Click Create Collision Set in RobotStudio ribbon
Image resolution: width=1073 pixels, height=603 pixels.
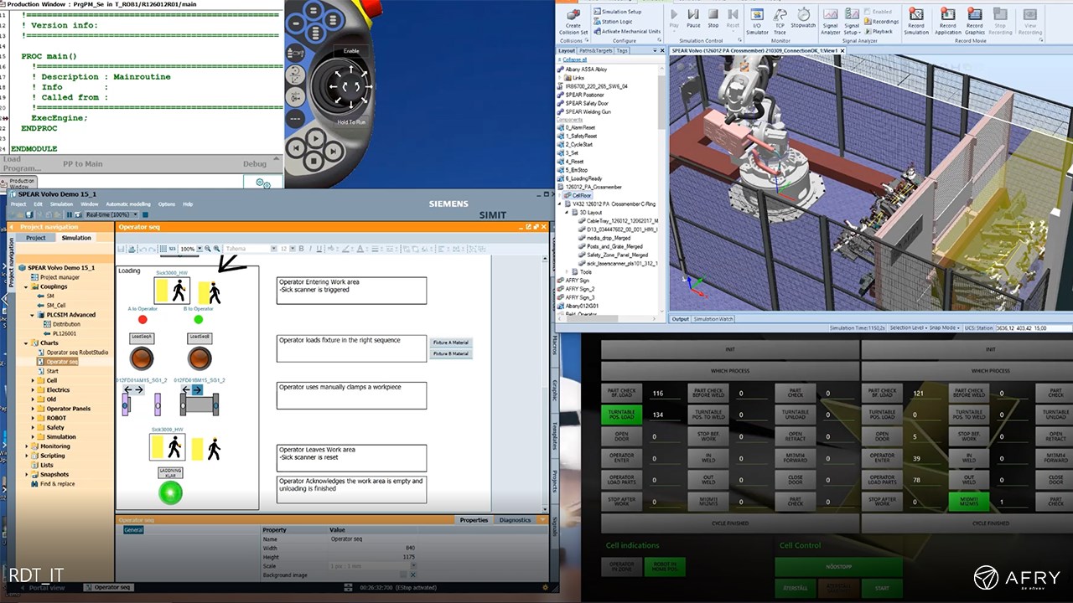(573, 22)
